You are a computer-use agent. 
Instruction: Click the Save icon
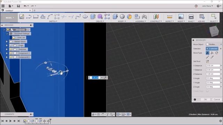(18, 6)
